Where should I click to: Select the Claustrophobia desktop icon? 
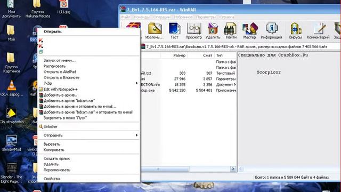pos(11,116)
